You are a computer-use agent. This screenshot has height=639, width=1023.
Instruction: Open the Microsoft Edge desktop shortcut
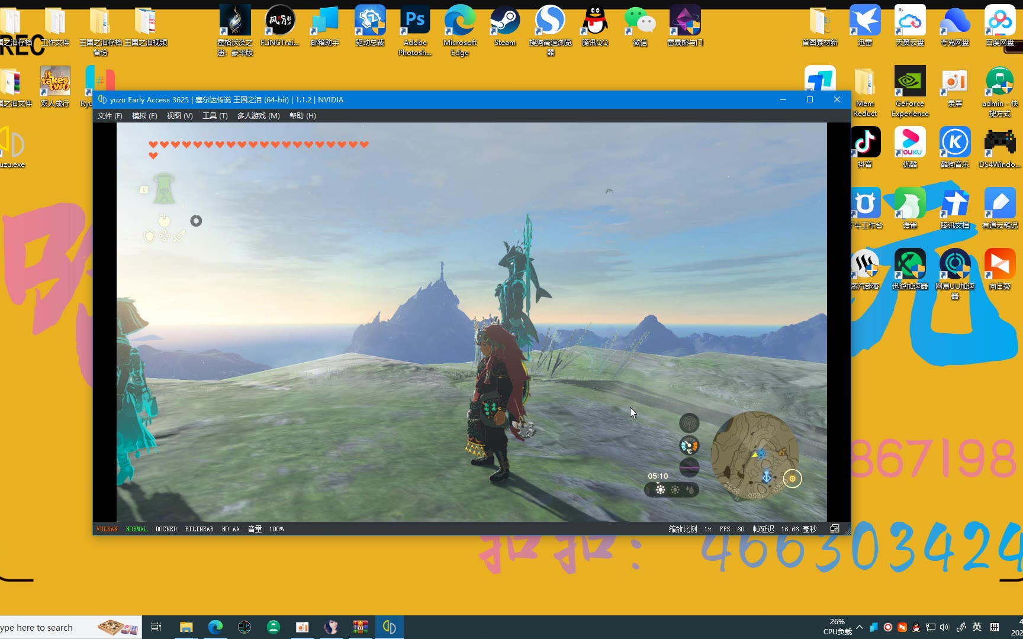tap(460, 30)
